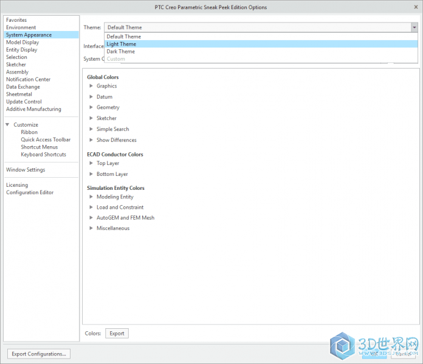Expand Simple Search colors
The width and height of the screenshot is (423, 364).
click(91, 129)
